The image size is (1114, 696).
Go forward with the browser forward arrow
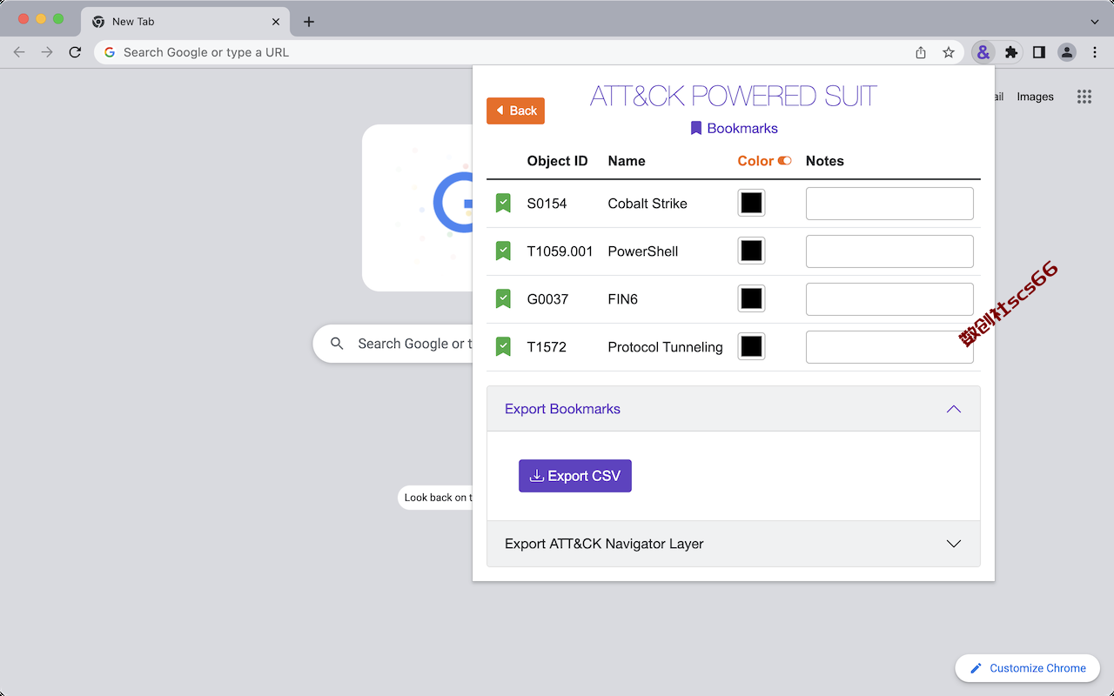(x=47, y=52)
